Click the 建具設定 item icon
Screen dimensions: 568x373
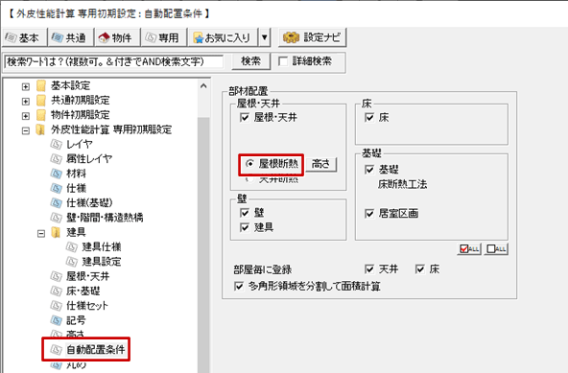72,262
